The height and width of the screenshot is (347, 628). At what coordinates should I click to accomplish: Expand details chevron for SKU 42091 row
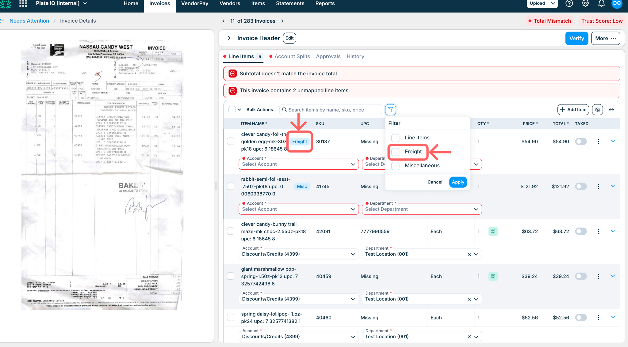click(613, 231)
